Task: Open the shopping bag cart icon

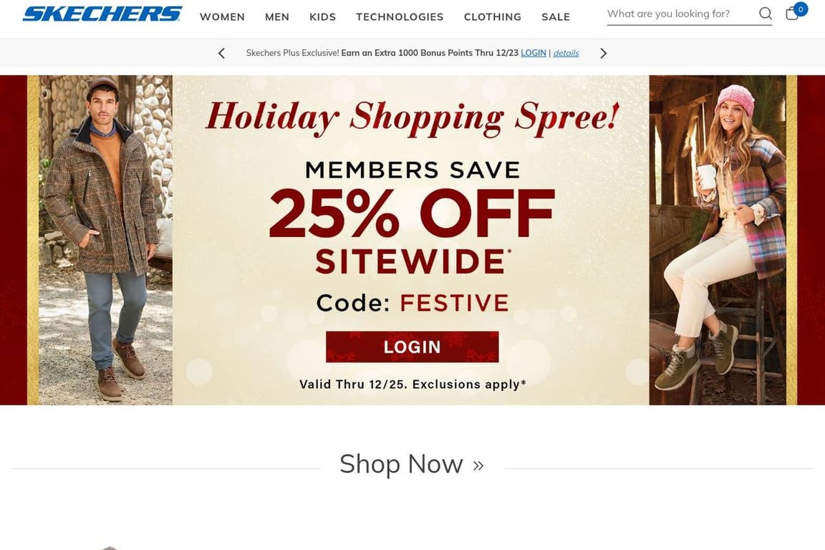Action: pyautogui.click(x=792, y=13)
